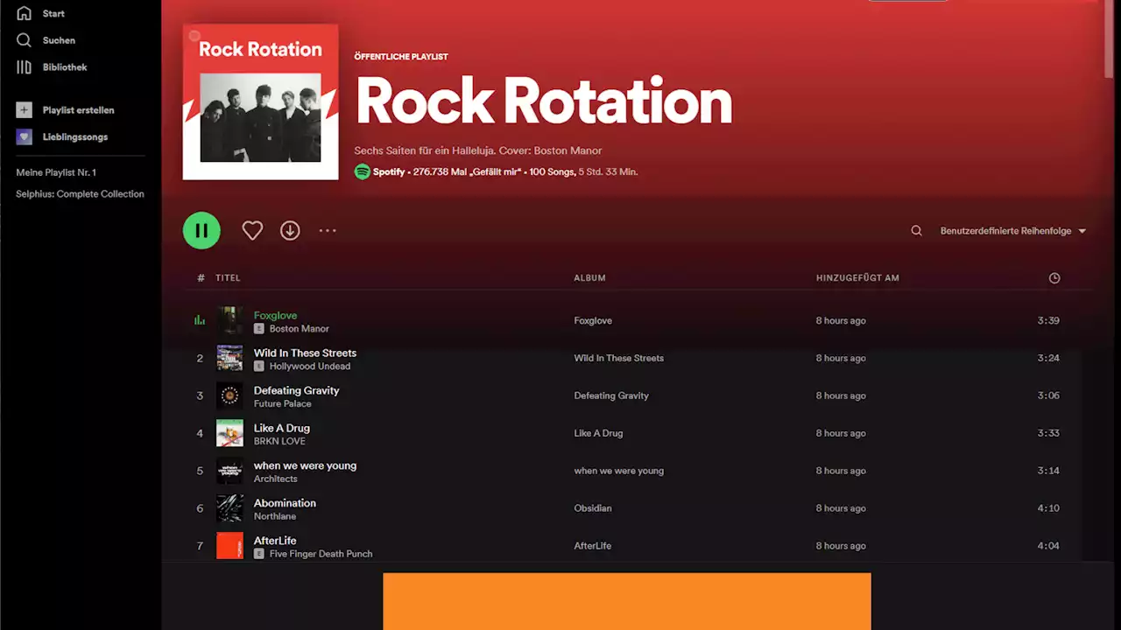Open the Suchen menu item
Viewport: 1121px width, 630px height.
coord(59,40)
